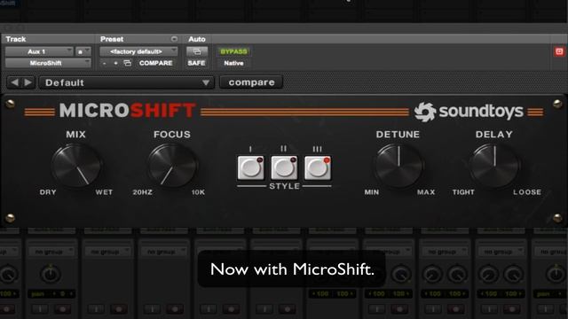Toggle the uppercase COMPARE button in Preset section

click(x=156, y=63)
